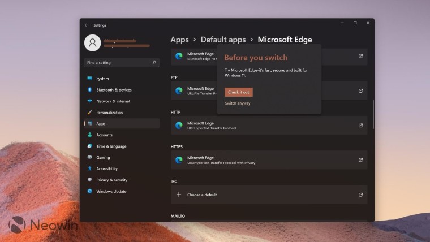Open the HTTPS Microsoft Edge default row
The width and height of the screenshot is (430, 242).
[x=269, y=160]
